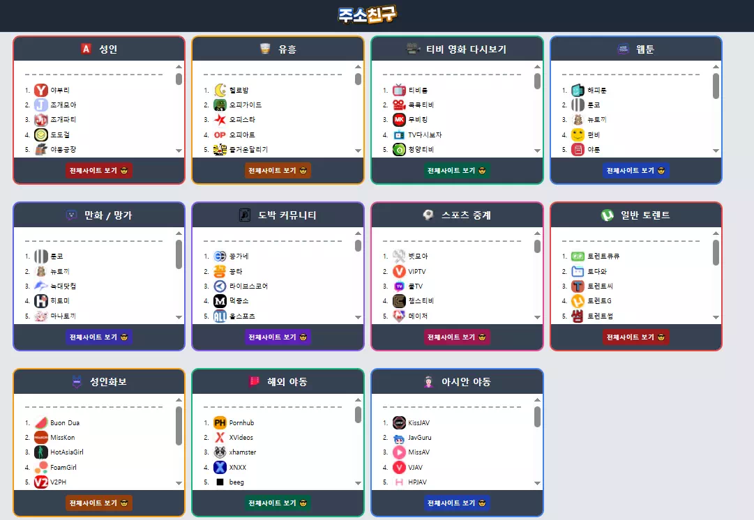Click 전체사이트 보기 button under 스포츠 중계

457,337
